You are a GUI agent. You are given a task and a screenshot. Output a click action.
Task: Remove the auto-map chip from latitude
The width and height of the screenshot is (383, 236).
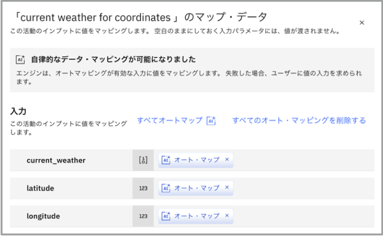pos(227,188)
